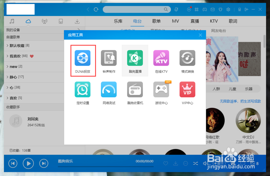Skip to the next track
This screenshot has width=270, height=176.
(x=44, y=163)
